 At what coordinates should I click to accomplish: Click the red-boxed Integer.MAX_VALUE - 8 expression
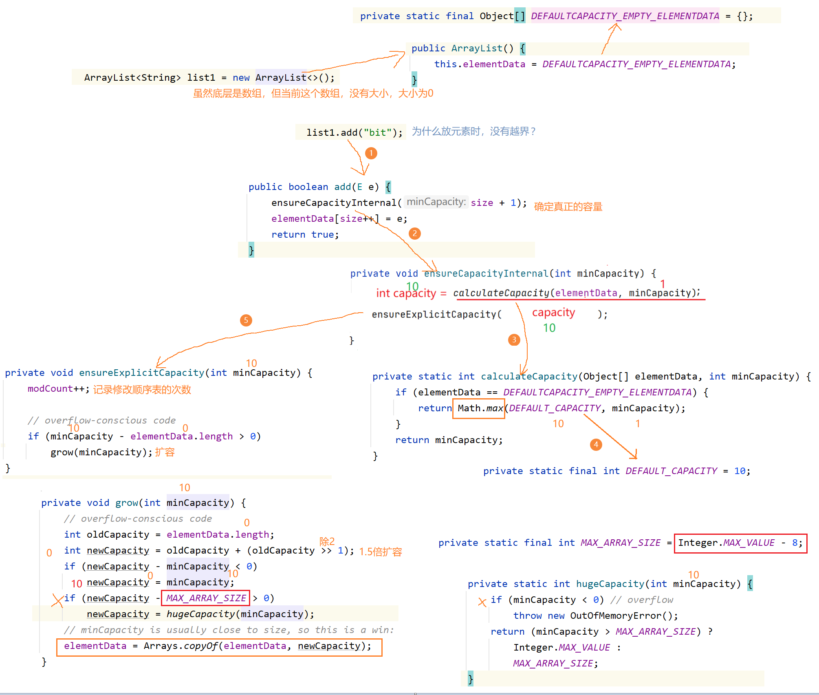(740, 543)
